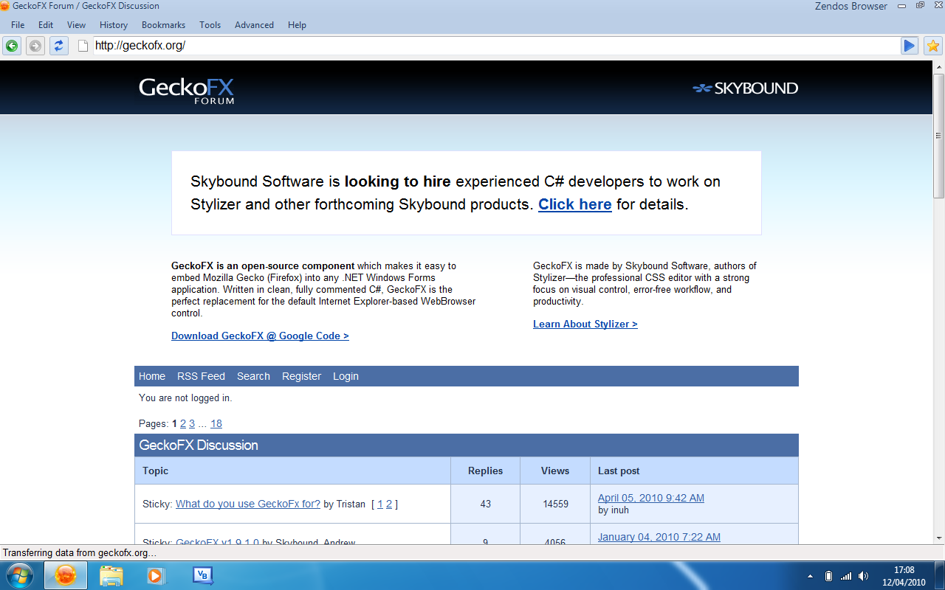This screenshot has width=945, height=590.
Task: Show hidden tray icons arrow
Action: tap(811, 575)
